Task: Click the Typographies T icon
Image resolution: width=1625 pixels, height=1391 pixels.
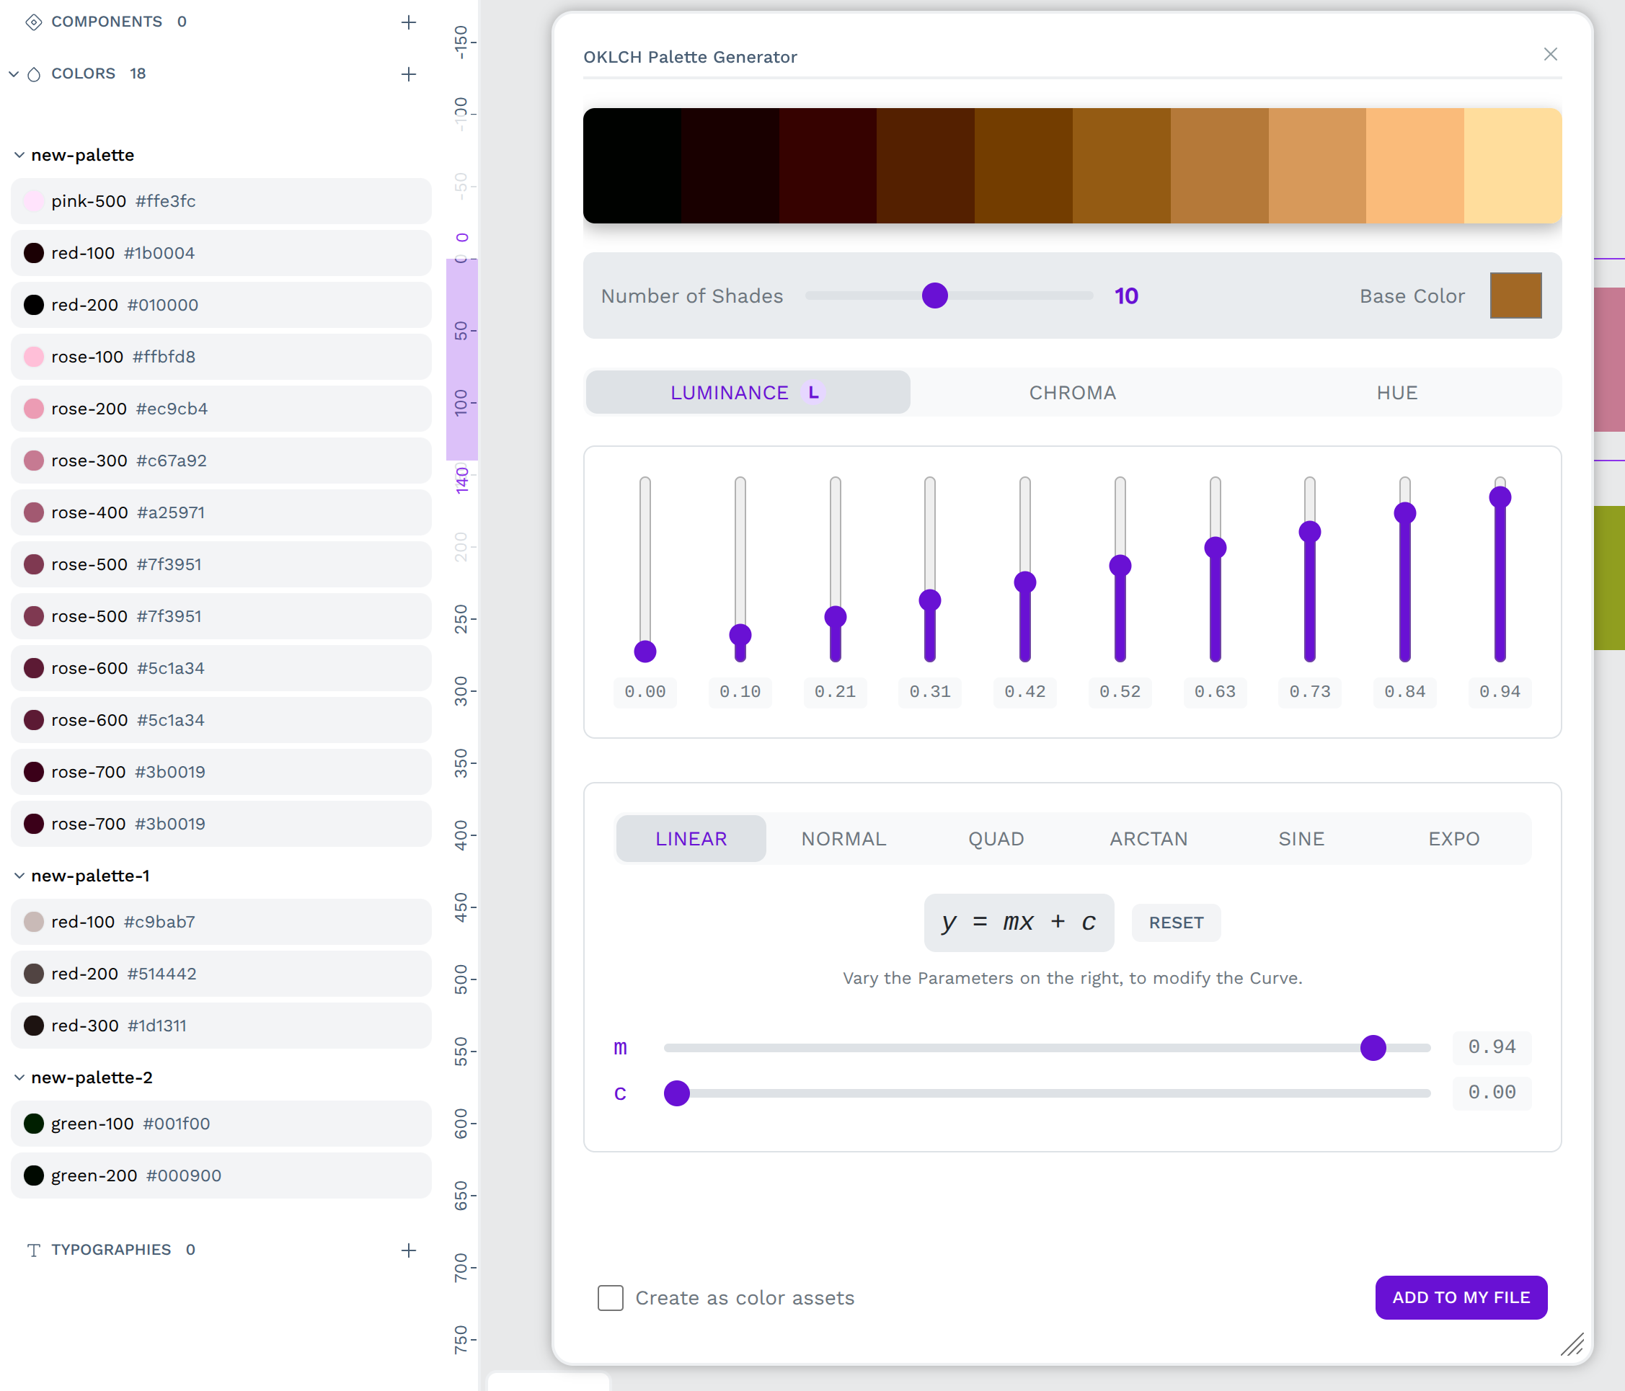Action: (x=34, y=1250)
